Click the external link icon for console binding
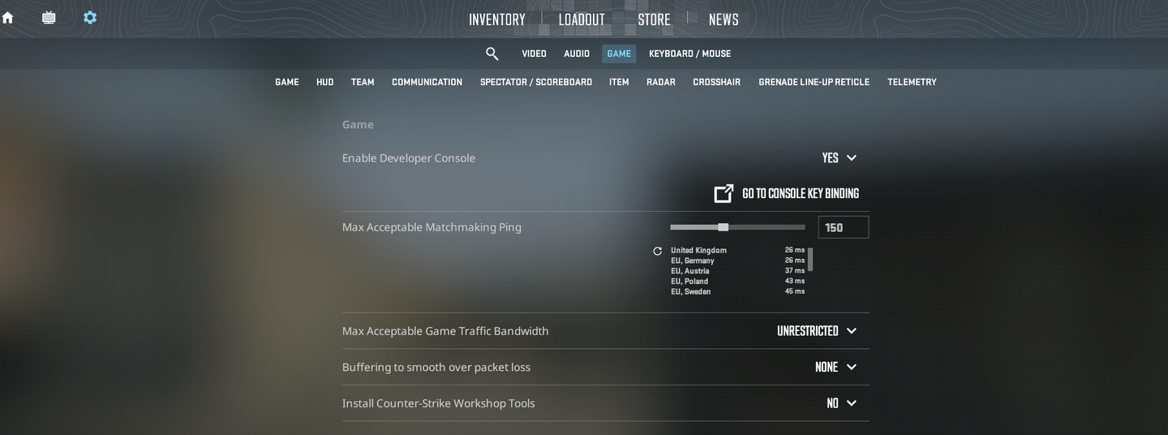This screenshot has width=1168, height=435. coord(724,193)
